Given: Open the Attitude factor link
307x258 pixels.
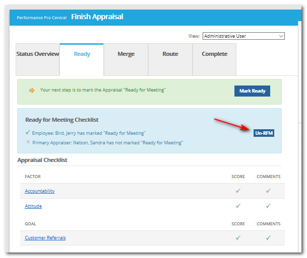Looking at the screenshot, I should [33, 206].
